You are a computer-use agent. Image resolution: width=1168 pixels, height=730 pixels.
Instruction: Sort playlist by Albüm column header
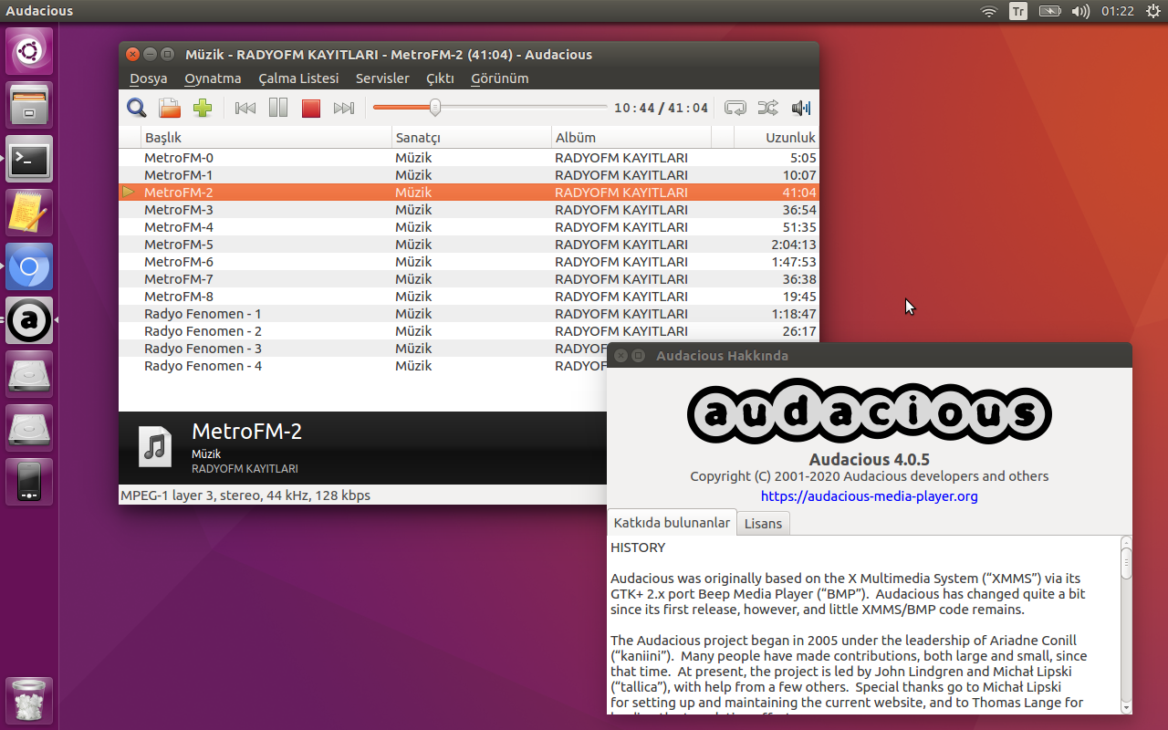coord(631,138)
